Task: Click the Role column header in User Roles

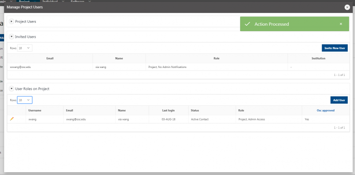Action: pos(241,111)
